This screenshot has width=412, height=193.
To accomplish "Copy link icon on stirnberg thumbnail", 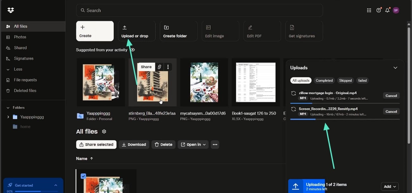I will pos(159,67).
